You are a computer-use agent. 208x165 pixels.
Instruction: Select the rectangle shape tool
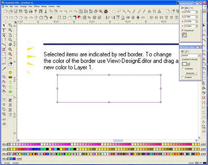point(6,17)
